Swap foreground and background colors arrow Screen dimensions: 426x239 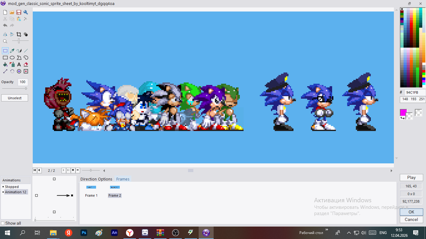402,118
